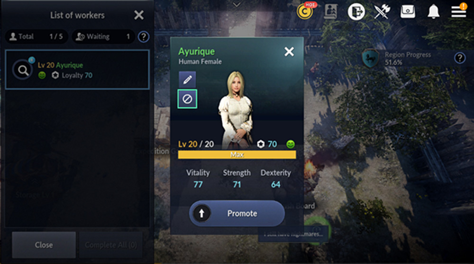Viewport: 474px width, 264px height.
Task: Open worker list help question mark
Action: pyautogui.click(x=144, y=37)
